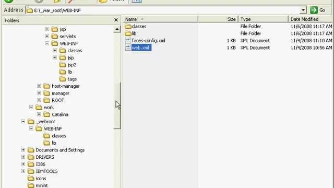The width and height of the screenshot is (334, 188).
Task: Expand the Catalina folder node
Action: click(x=39, y=114)
